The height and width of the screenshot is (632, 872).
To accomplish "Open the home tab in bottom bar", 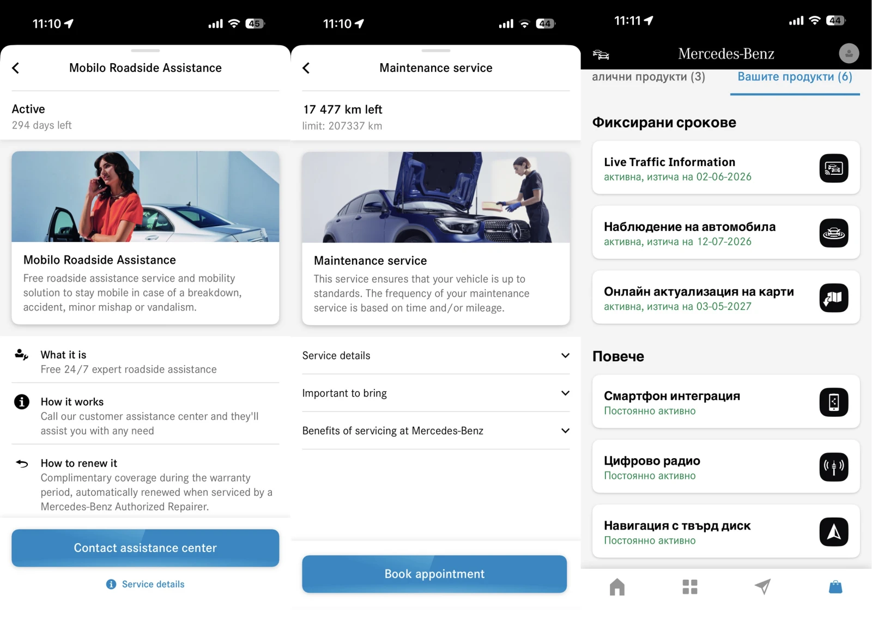I will (617, 587).
